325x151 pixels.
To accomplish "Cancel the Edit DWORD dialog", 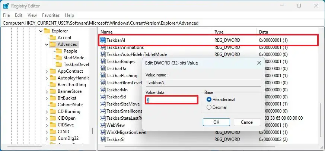I will coord(247,122).
